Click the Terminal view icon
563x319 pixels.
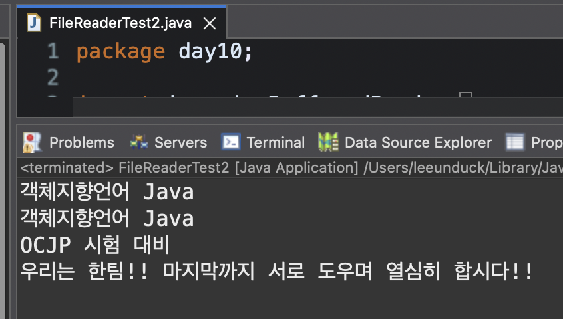[231, 142]
